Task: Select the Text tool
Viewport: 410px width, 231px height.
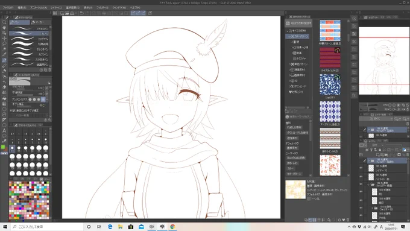Action: [x=4, y=130]
